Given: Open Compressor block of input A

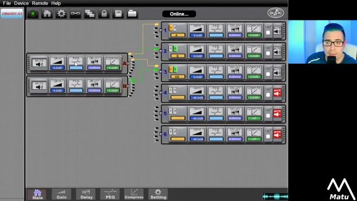Looking at the screenshot, I should point(113,63).
